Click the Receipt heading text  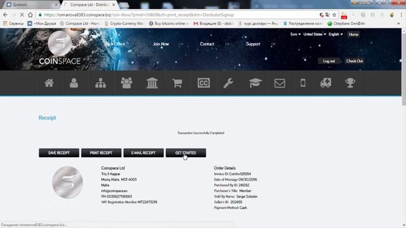coord(47,118)
